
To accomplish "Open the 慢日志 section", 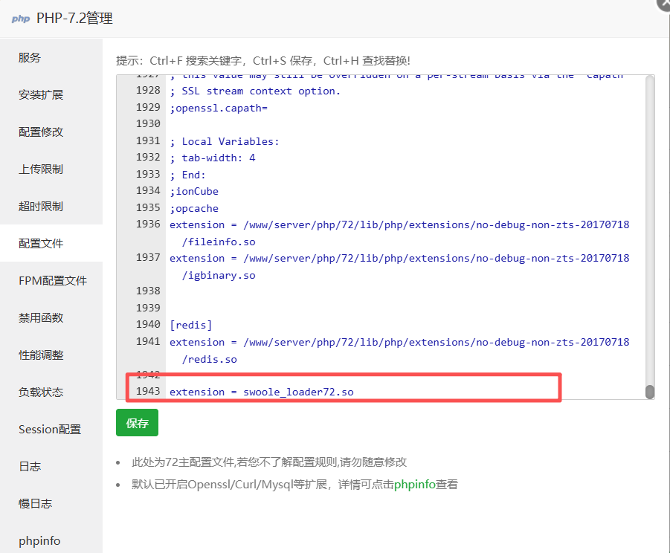I will coord(35,504).
